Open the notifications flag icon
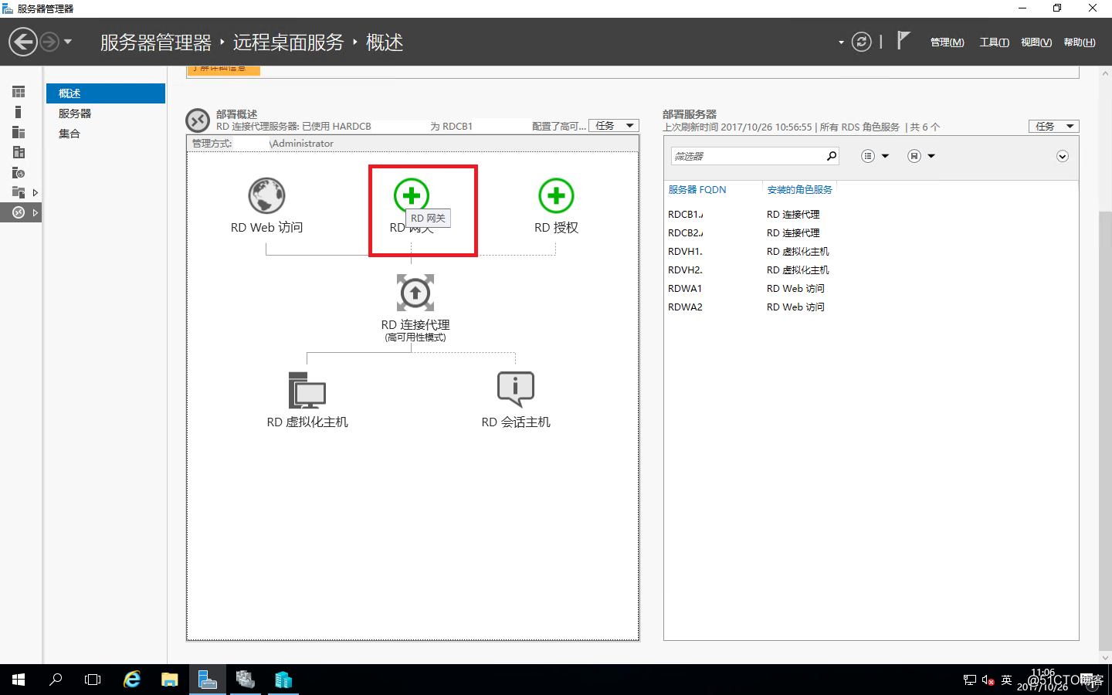 903,40
